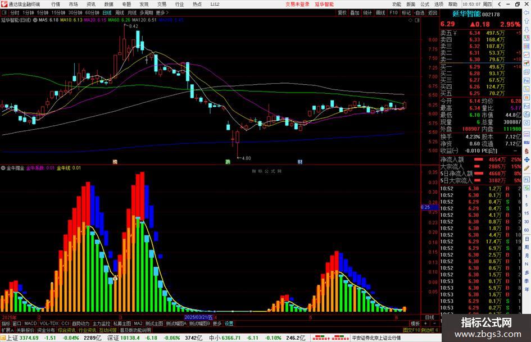Select the CCI indicator tab
Screen dimensions: 531x342
tap(65, 323)
